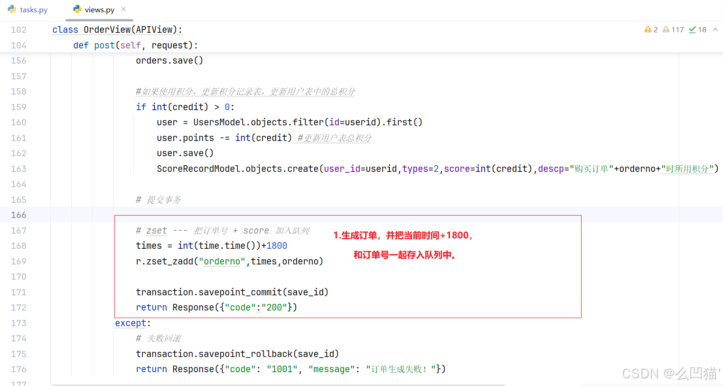
Task: Place cursor on orders.save() line
Action: (169, 60)
